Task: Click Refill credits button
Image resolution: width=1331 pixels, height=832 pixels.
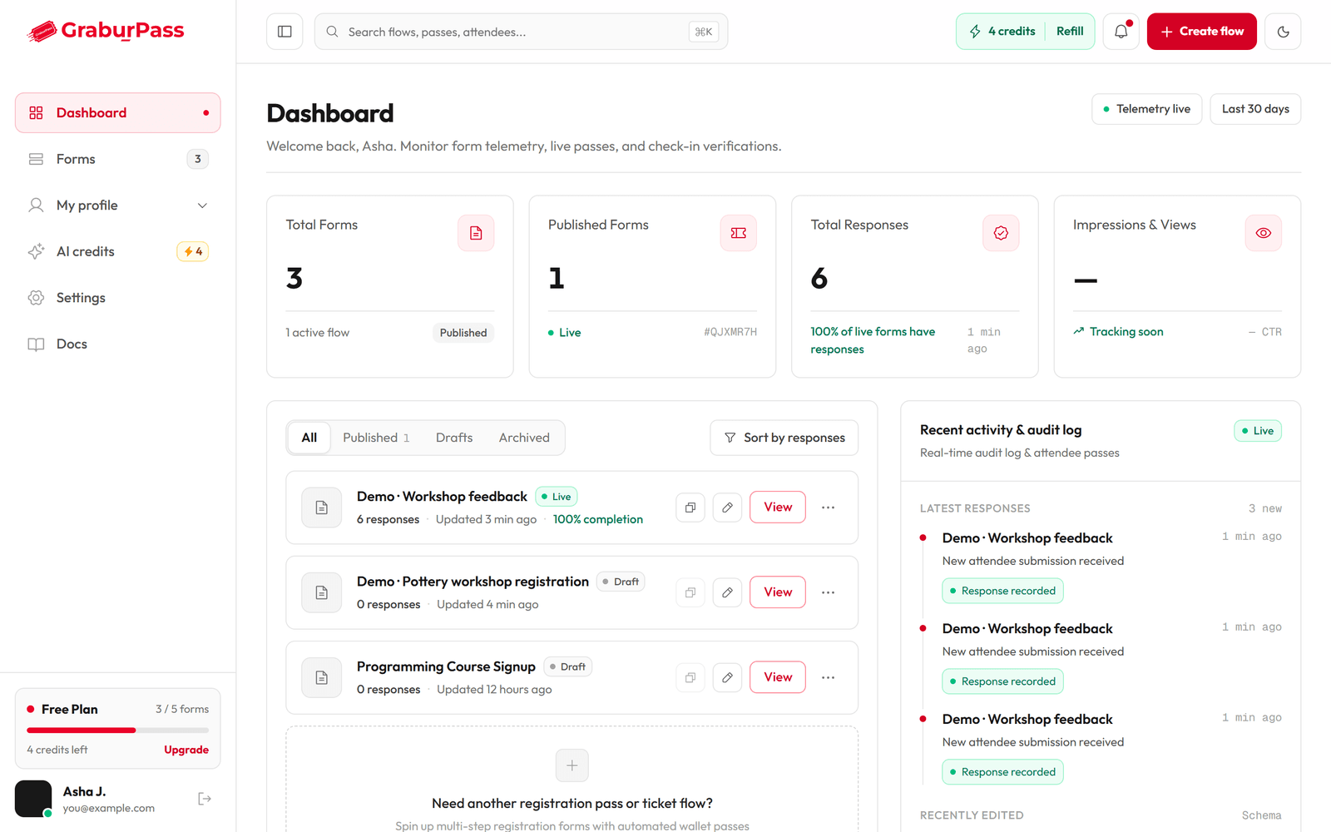Action: point(1070,32)
